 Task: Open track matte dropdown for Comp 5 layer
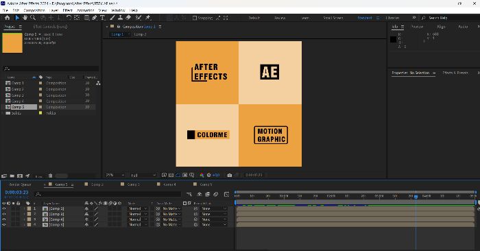[171, 225]
